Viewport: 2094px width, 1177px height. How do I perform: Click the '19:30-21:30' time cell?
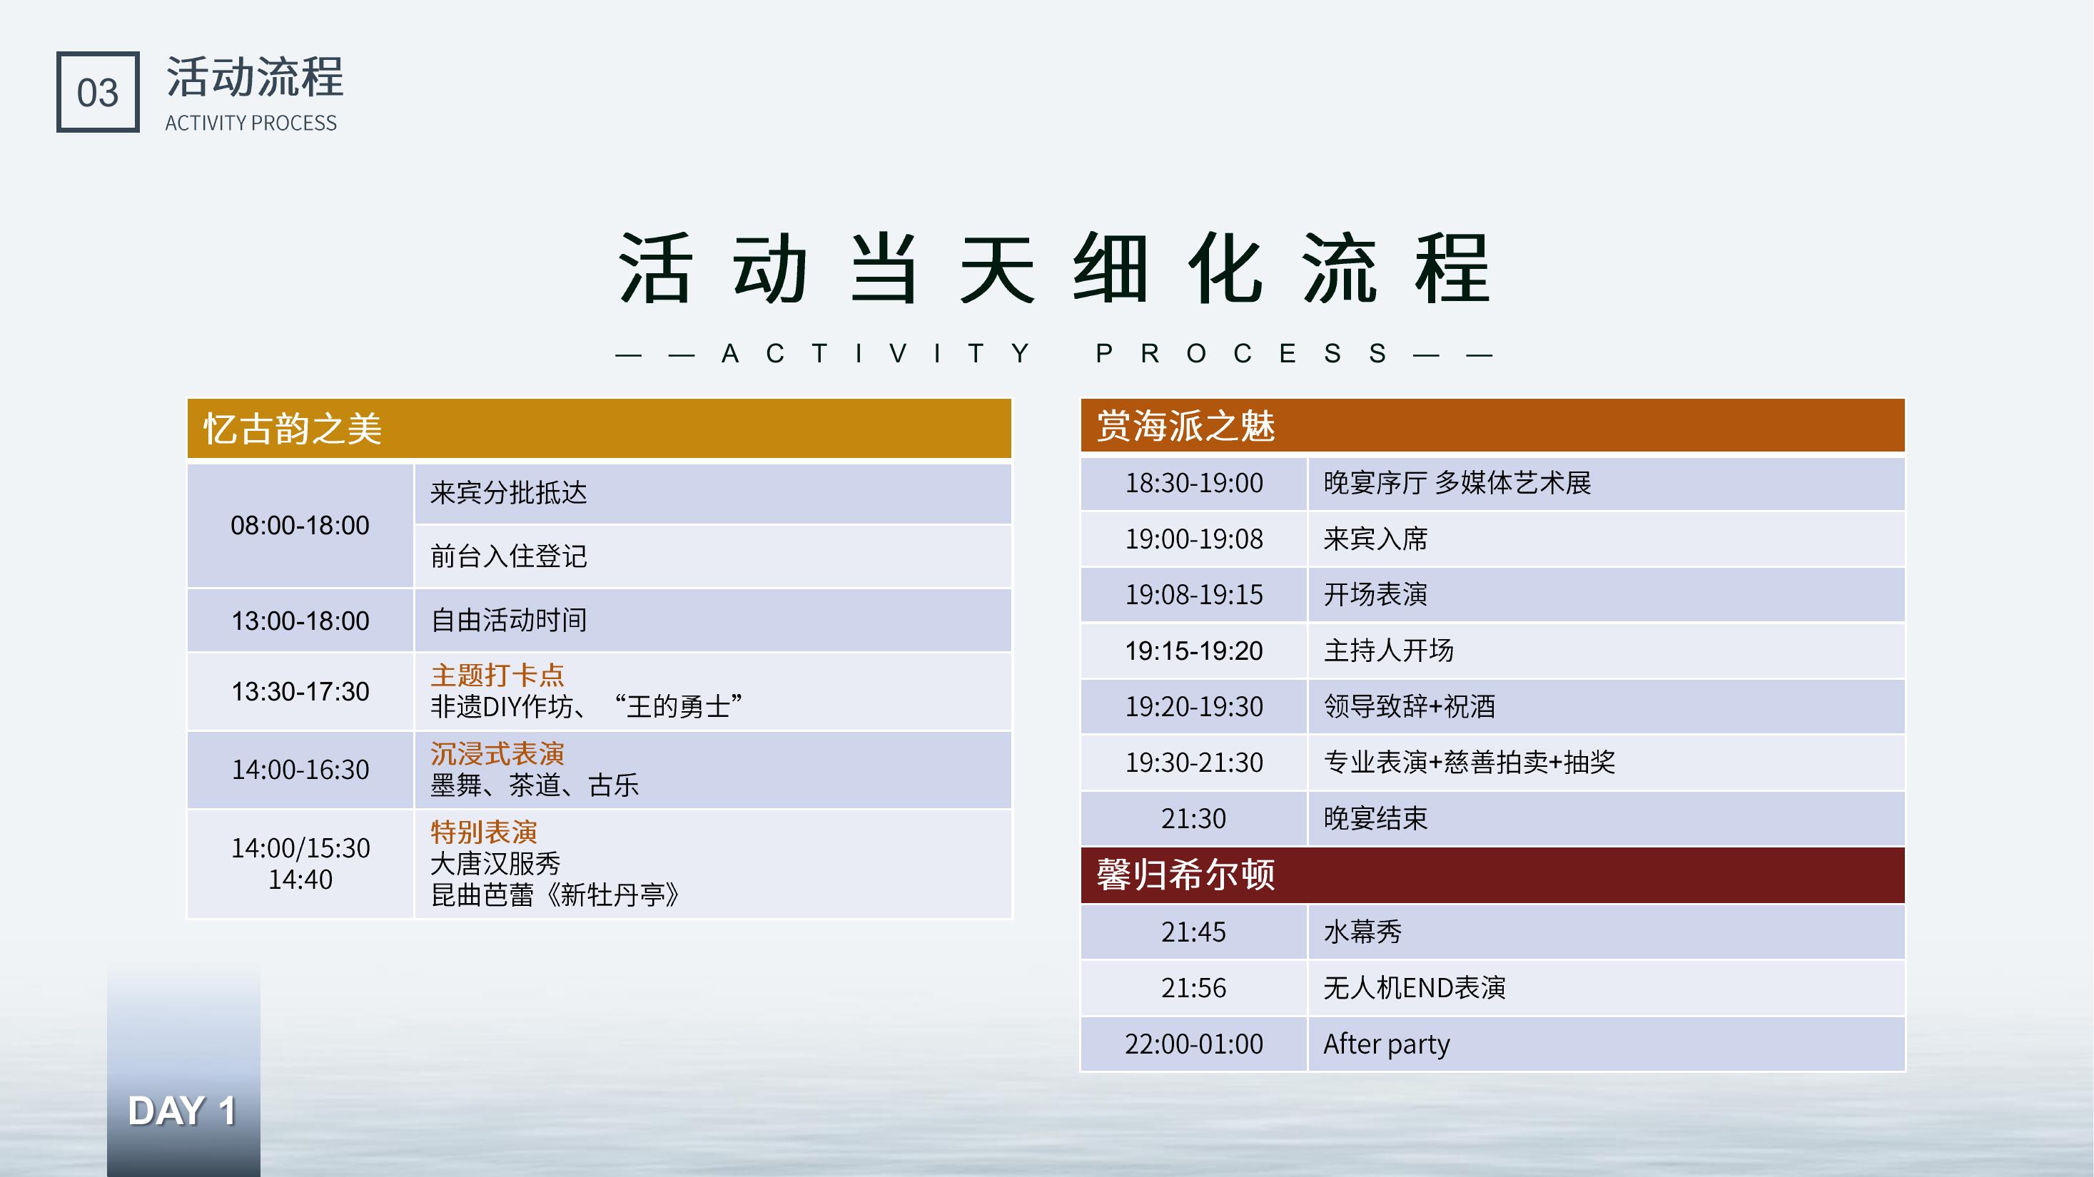point(1193,763)
